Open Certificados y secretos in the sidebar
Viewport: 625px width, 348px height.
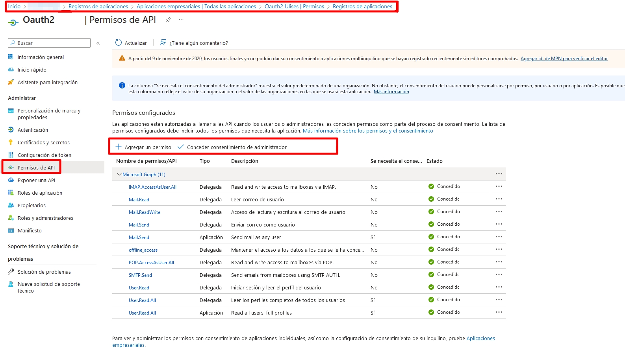(43, 143)
